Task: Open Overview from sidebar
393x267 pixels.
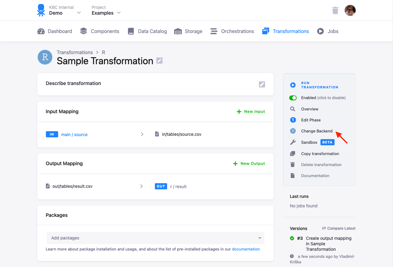Action: click(x=310, y=109)
